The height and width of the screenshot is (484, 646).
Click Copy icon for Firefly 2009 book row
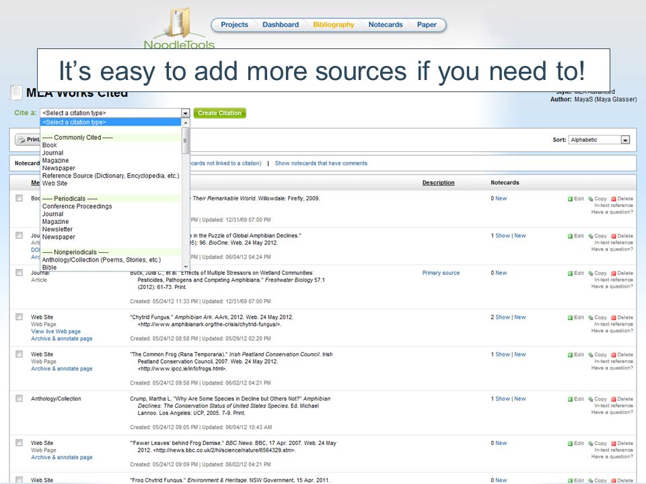(x=598, y=199)
